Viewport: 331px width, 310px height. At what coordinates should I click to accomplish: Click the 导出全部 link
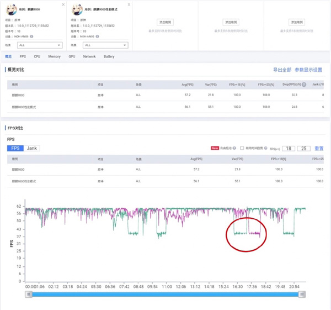click(x=282, y=70)
